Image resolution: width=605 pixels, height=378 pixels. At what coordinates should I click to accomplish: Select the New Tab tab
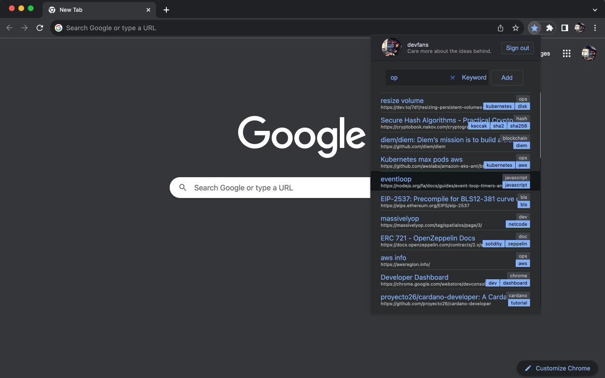click(99, 10)
